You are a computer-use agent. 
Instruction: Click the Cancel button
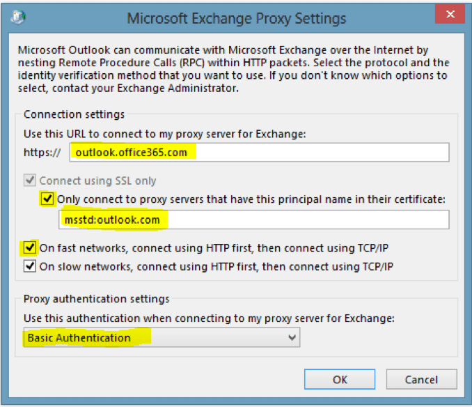tap(421, 379)
